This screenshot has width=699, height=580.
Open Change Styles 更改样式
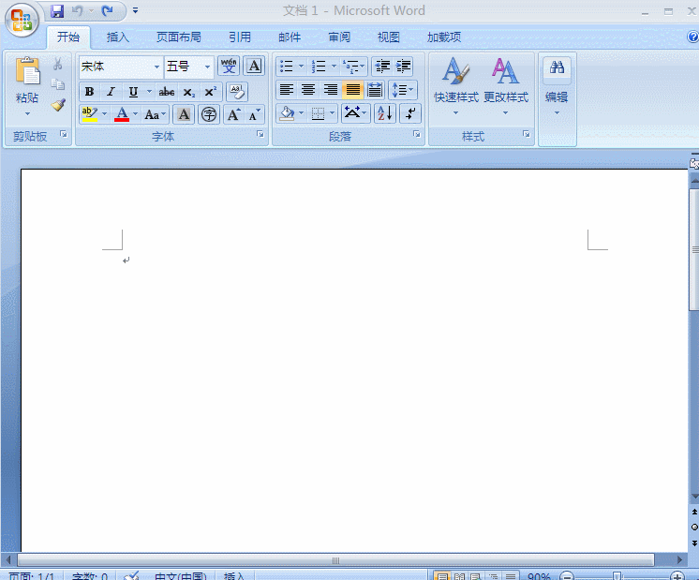tap(506, 86)
